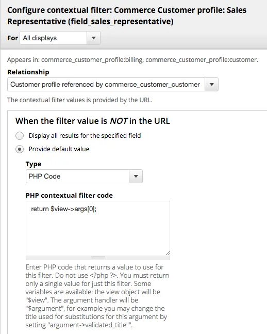Click the "For" label beside displays dropdown

12,38
